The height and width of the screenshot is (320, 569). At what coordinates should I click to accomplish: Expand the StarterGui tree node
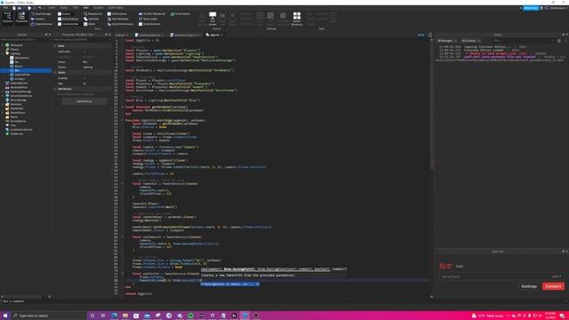pyautogui.click(x=3, y=104)
